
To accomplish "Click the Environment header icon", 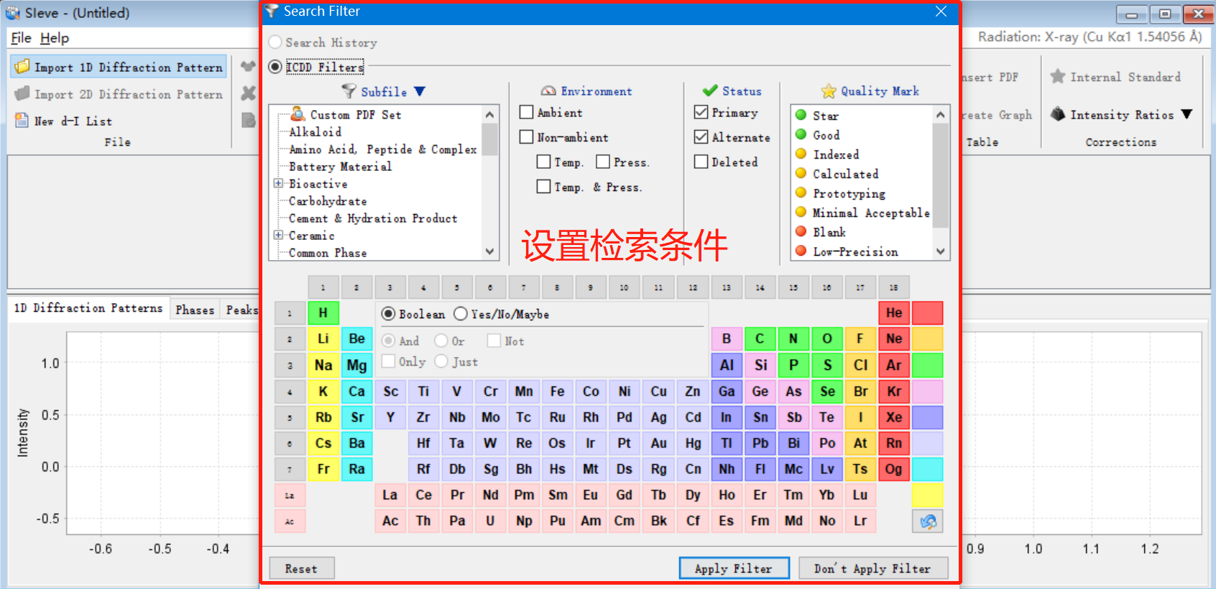I will coord(548,91).
